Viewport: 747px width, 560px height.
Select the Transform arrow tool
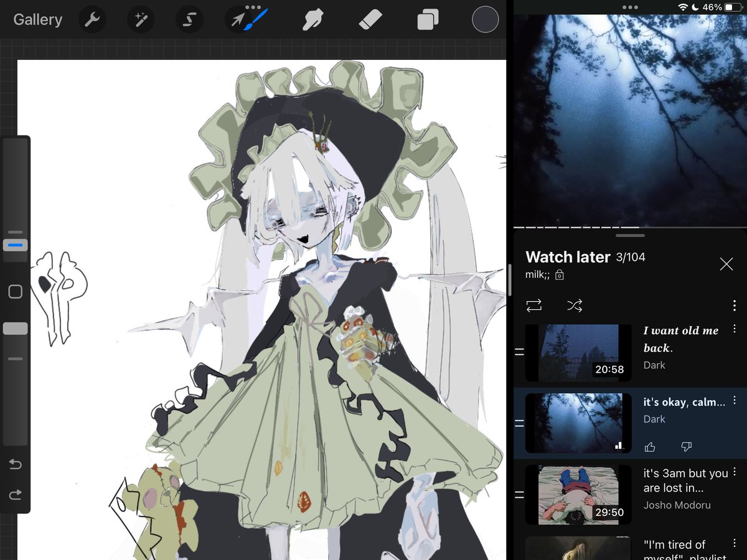(238, 20)
